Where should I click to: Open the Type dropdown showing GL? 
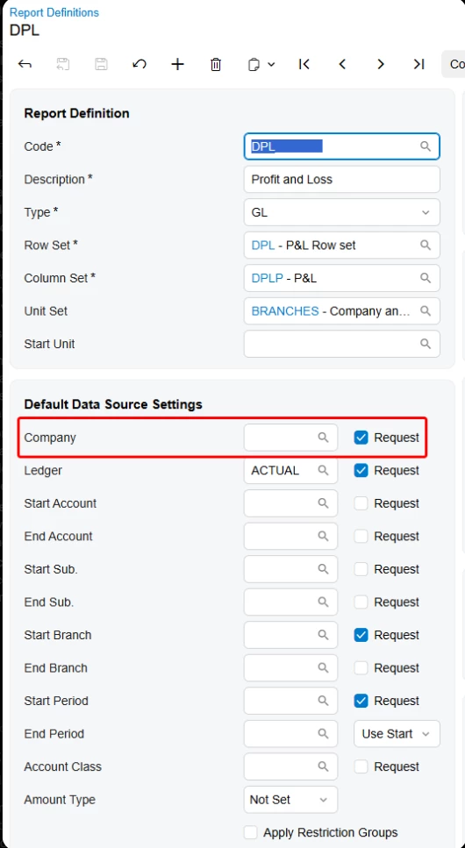tap(342, 212)
